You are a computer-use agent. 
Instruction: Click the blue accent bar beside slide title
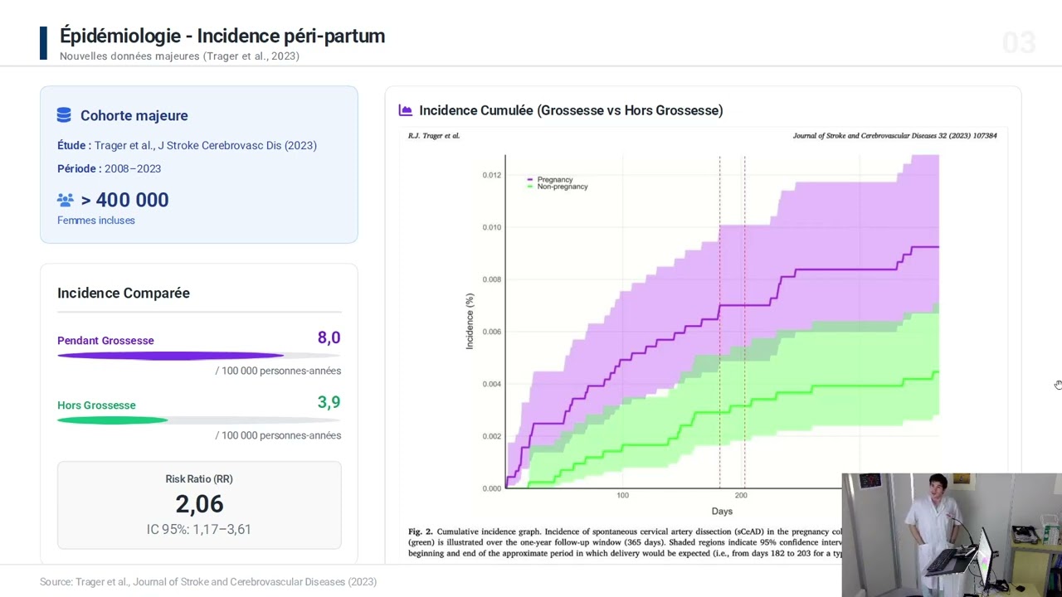pyautogui.click(x=43, y=43)
